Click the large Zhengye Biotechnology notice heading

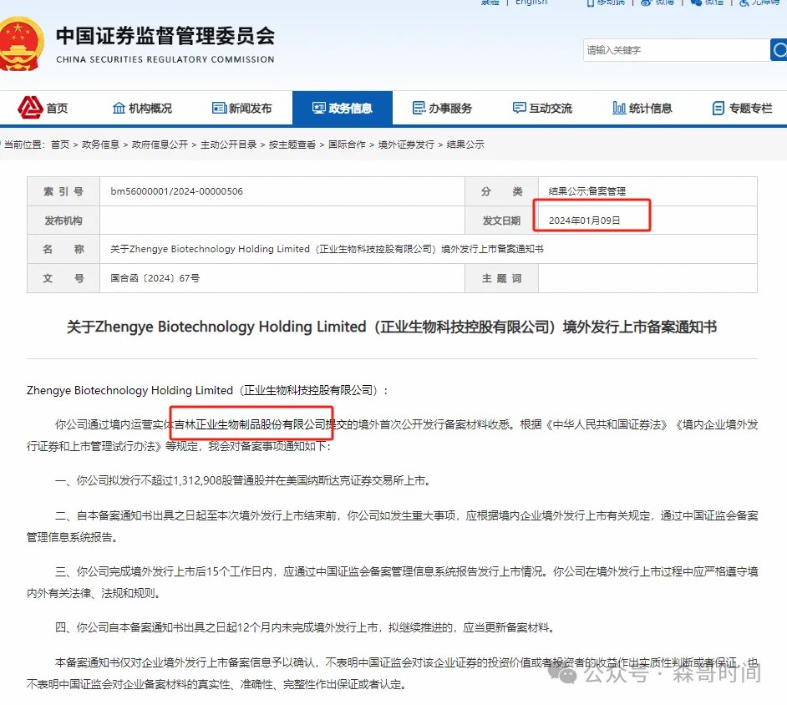(x=392, y=327)
